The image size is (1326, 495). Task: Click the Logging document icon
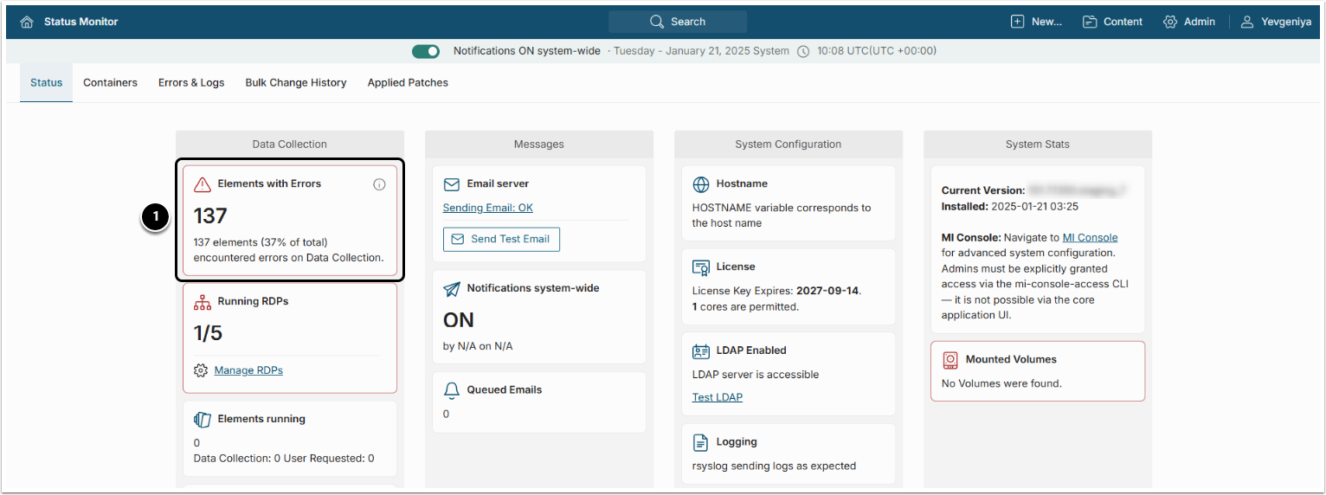pos(701,443)
